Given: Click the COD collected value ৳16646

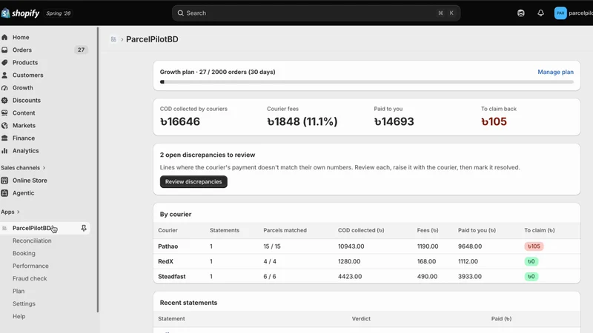Looking at the screenshot, I should click(x=180, y=121).
